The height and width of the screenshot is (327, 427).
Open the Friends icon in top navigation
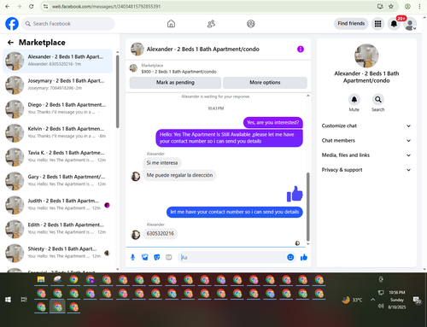tap(211, 24)
